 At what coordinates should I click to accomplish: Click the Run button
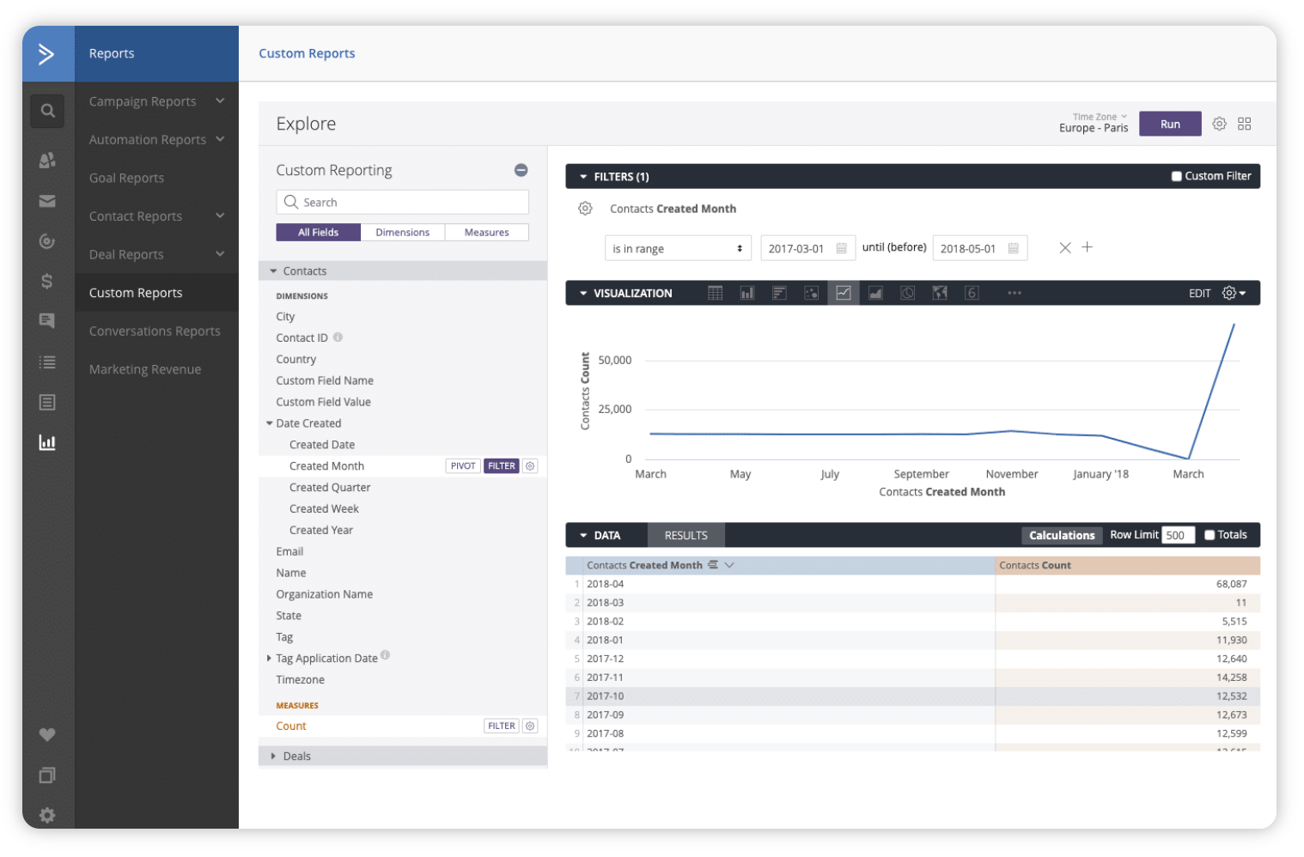point(1170,124)
